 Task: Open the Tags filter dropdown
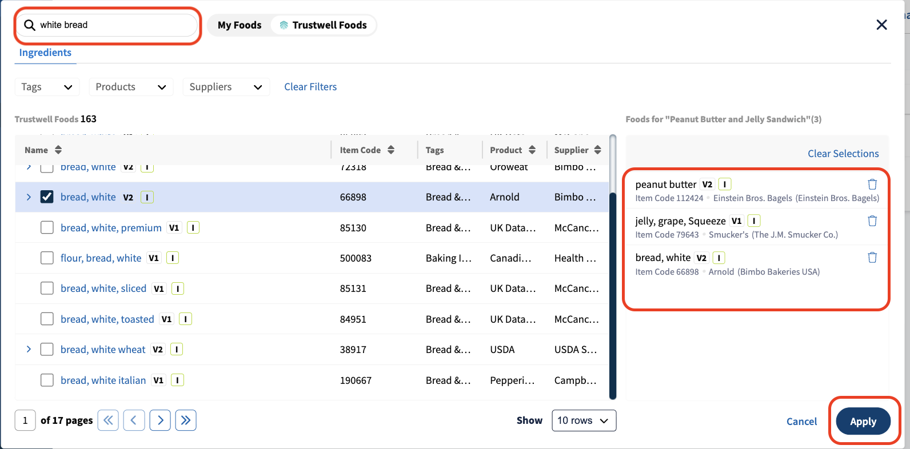point(47,87)
